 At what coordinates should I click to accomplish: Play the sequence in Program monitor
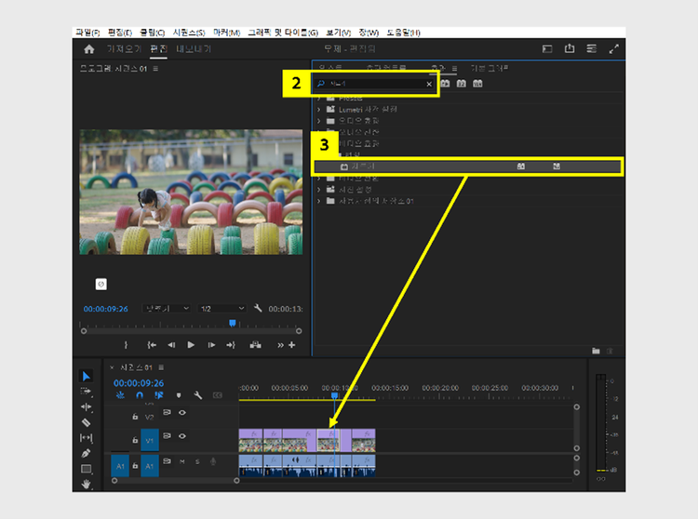[x=191, y=345]
